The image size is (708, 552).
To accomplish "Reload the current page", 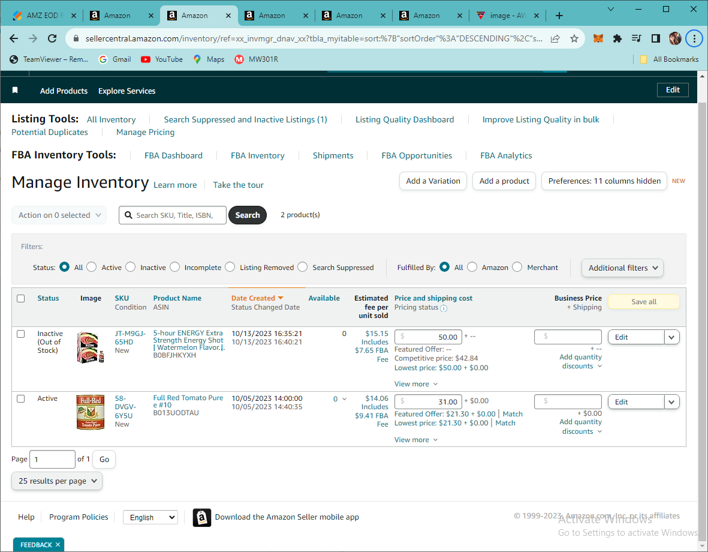I will (52, 38).
